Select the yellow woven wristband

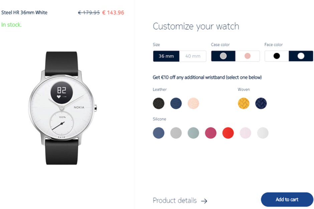click(x=244, y=103)
